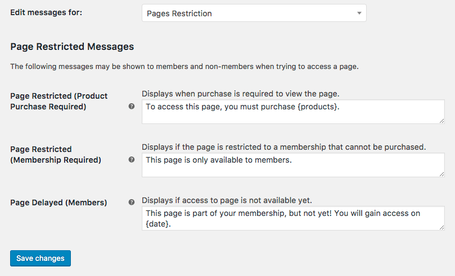Click the 'Edit messages for:' label
The image size is (455, 276).
pos(46,12)
